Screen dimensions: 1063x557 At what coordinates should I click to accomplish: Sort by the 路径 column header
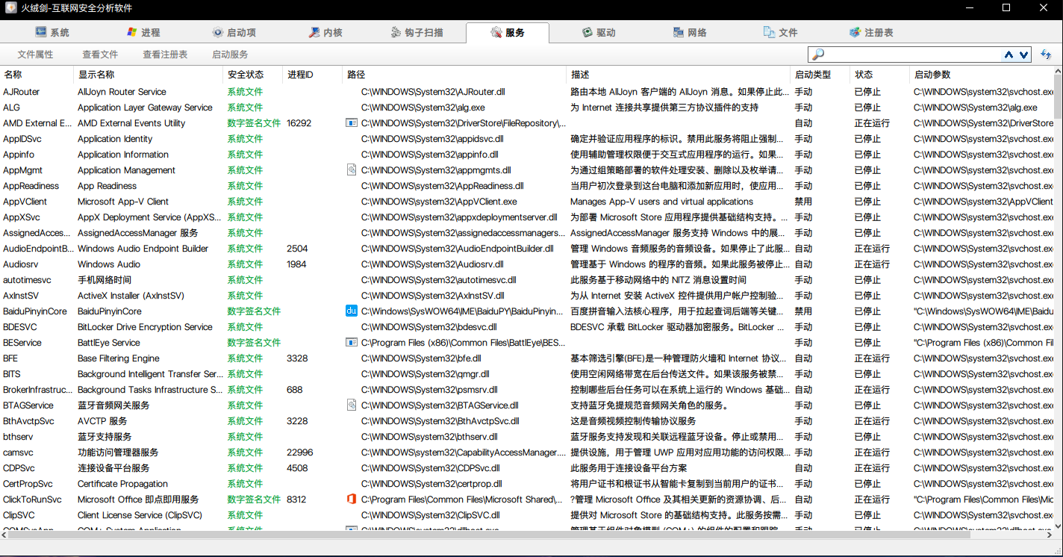[x=455, y=75]
